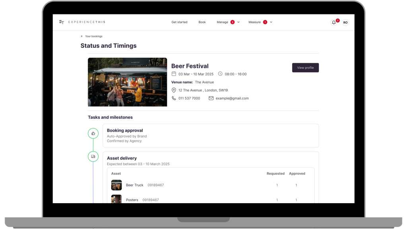Click the clock icon by 08:00 - 16:00
Viewport: 407px width, 229px height.
click(x=220, y=74)
